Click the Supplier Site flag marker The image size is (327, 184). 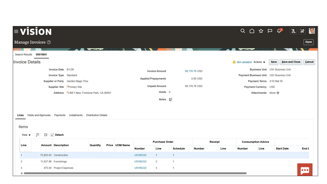pyautogui.click(x=67, y=87)
